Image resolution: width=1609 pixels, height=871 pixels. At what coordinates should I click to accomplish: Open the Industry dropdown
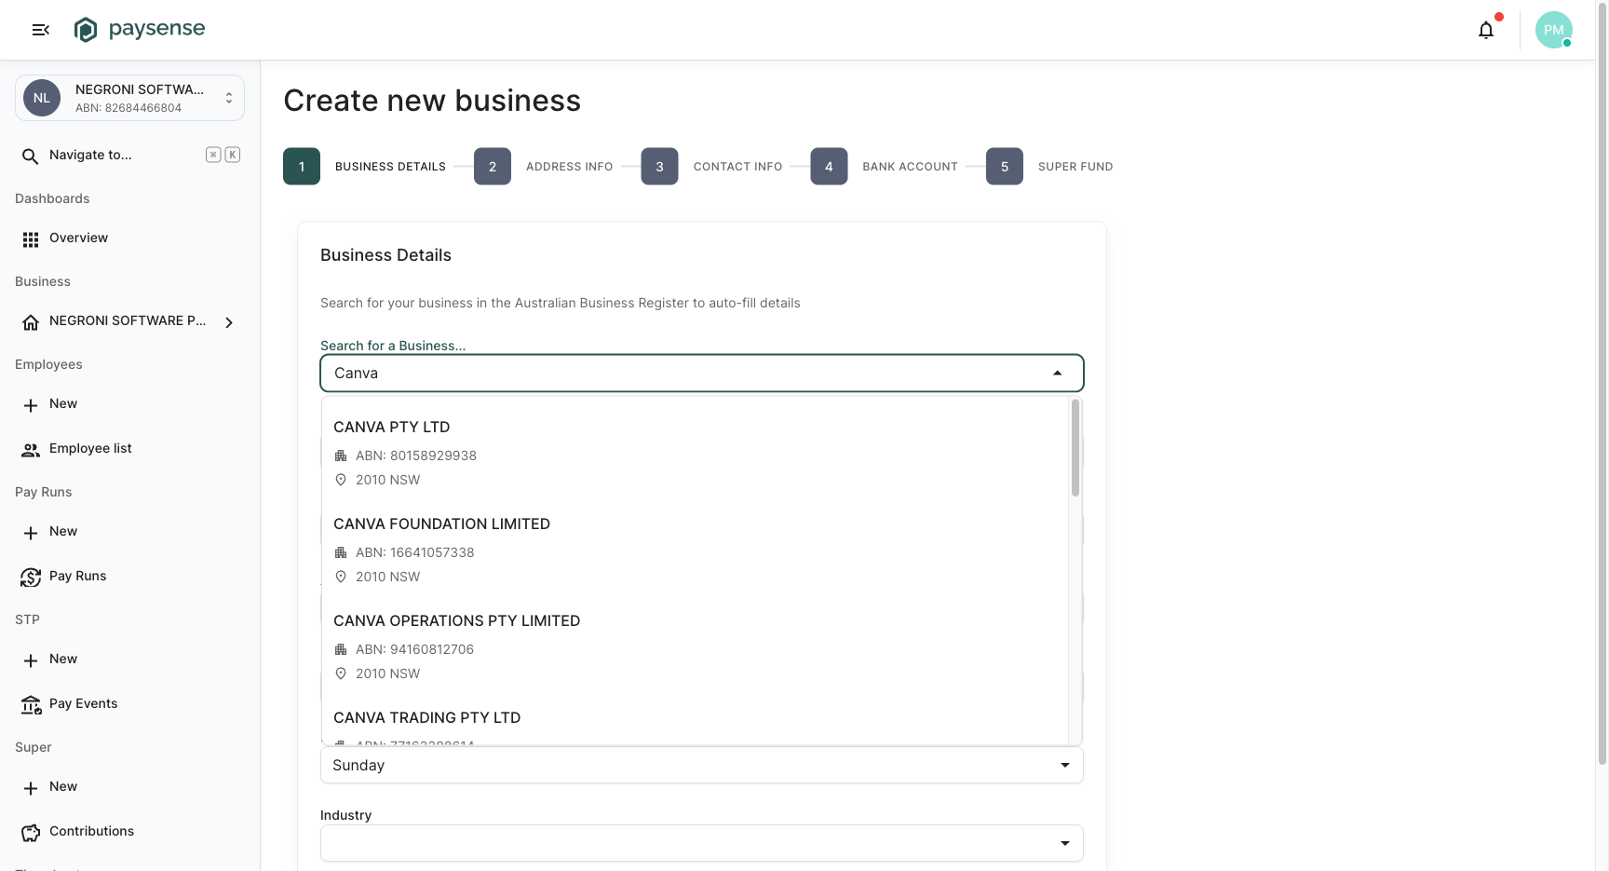coord(702,843)
